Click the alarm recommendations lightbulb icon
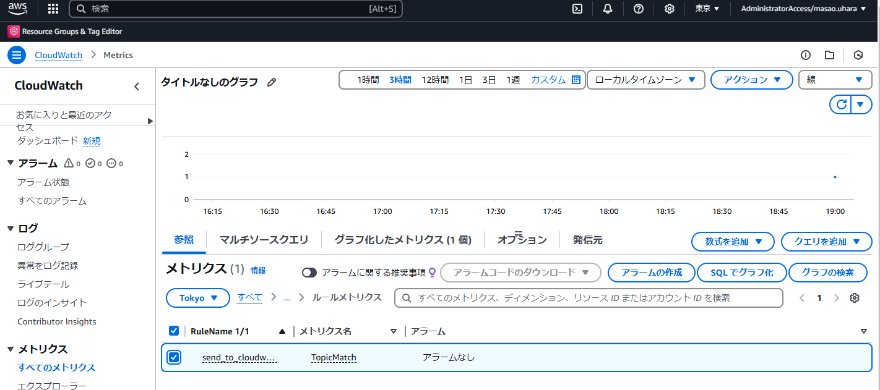Screen dimensions: 880x390 [x=433, y=273]
